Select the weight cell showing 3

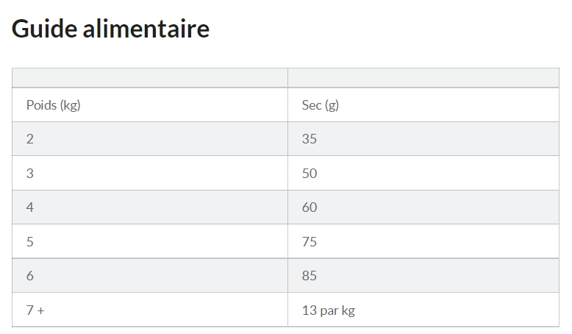coord(149,174)
